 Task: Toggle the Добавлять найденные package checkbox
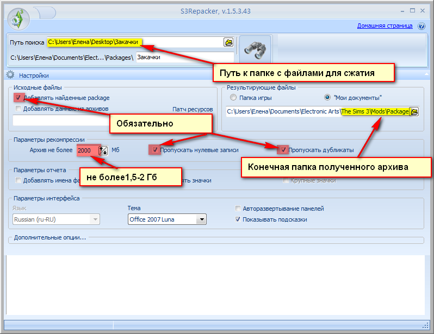click(19, 98)
